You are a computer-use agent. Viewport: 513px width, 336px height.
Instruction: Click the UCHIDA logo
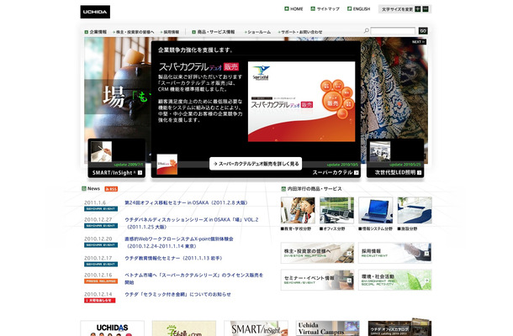coord(95,12)
